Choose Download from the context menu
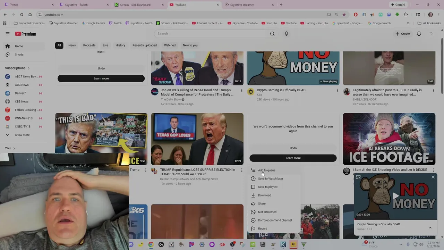The height and width of the screenshot is (250, 444). 274,195
